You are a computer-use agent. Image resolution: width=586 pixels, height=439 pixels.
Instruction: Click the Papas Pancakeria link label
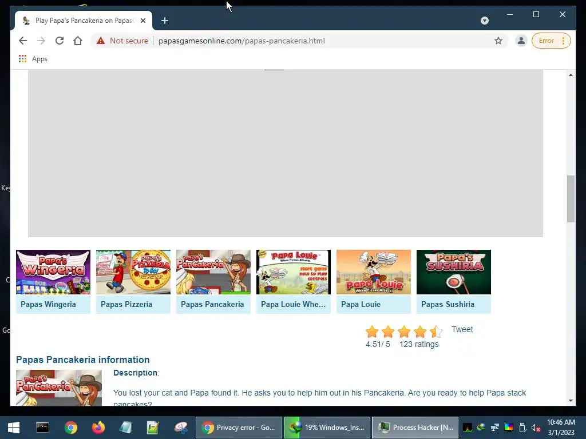coord(212,304)
